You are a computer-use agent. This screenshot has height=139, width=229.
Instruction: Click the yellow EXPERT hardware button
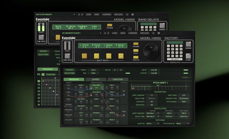(136, 50)
